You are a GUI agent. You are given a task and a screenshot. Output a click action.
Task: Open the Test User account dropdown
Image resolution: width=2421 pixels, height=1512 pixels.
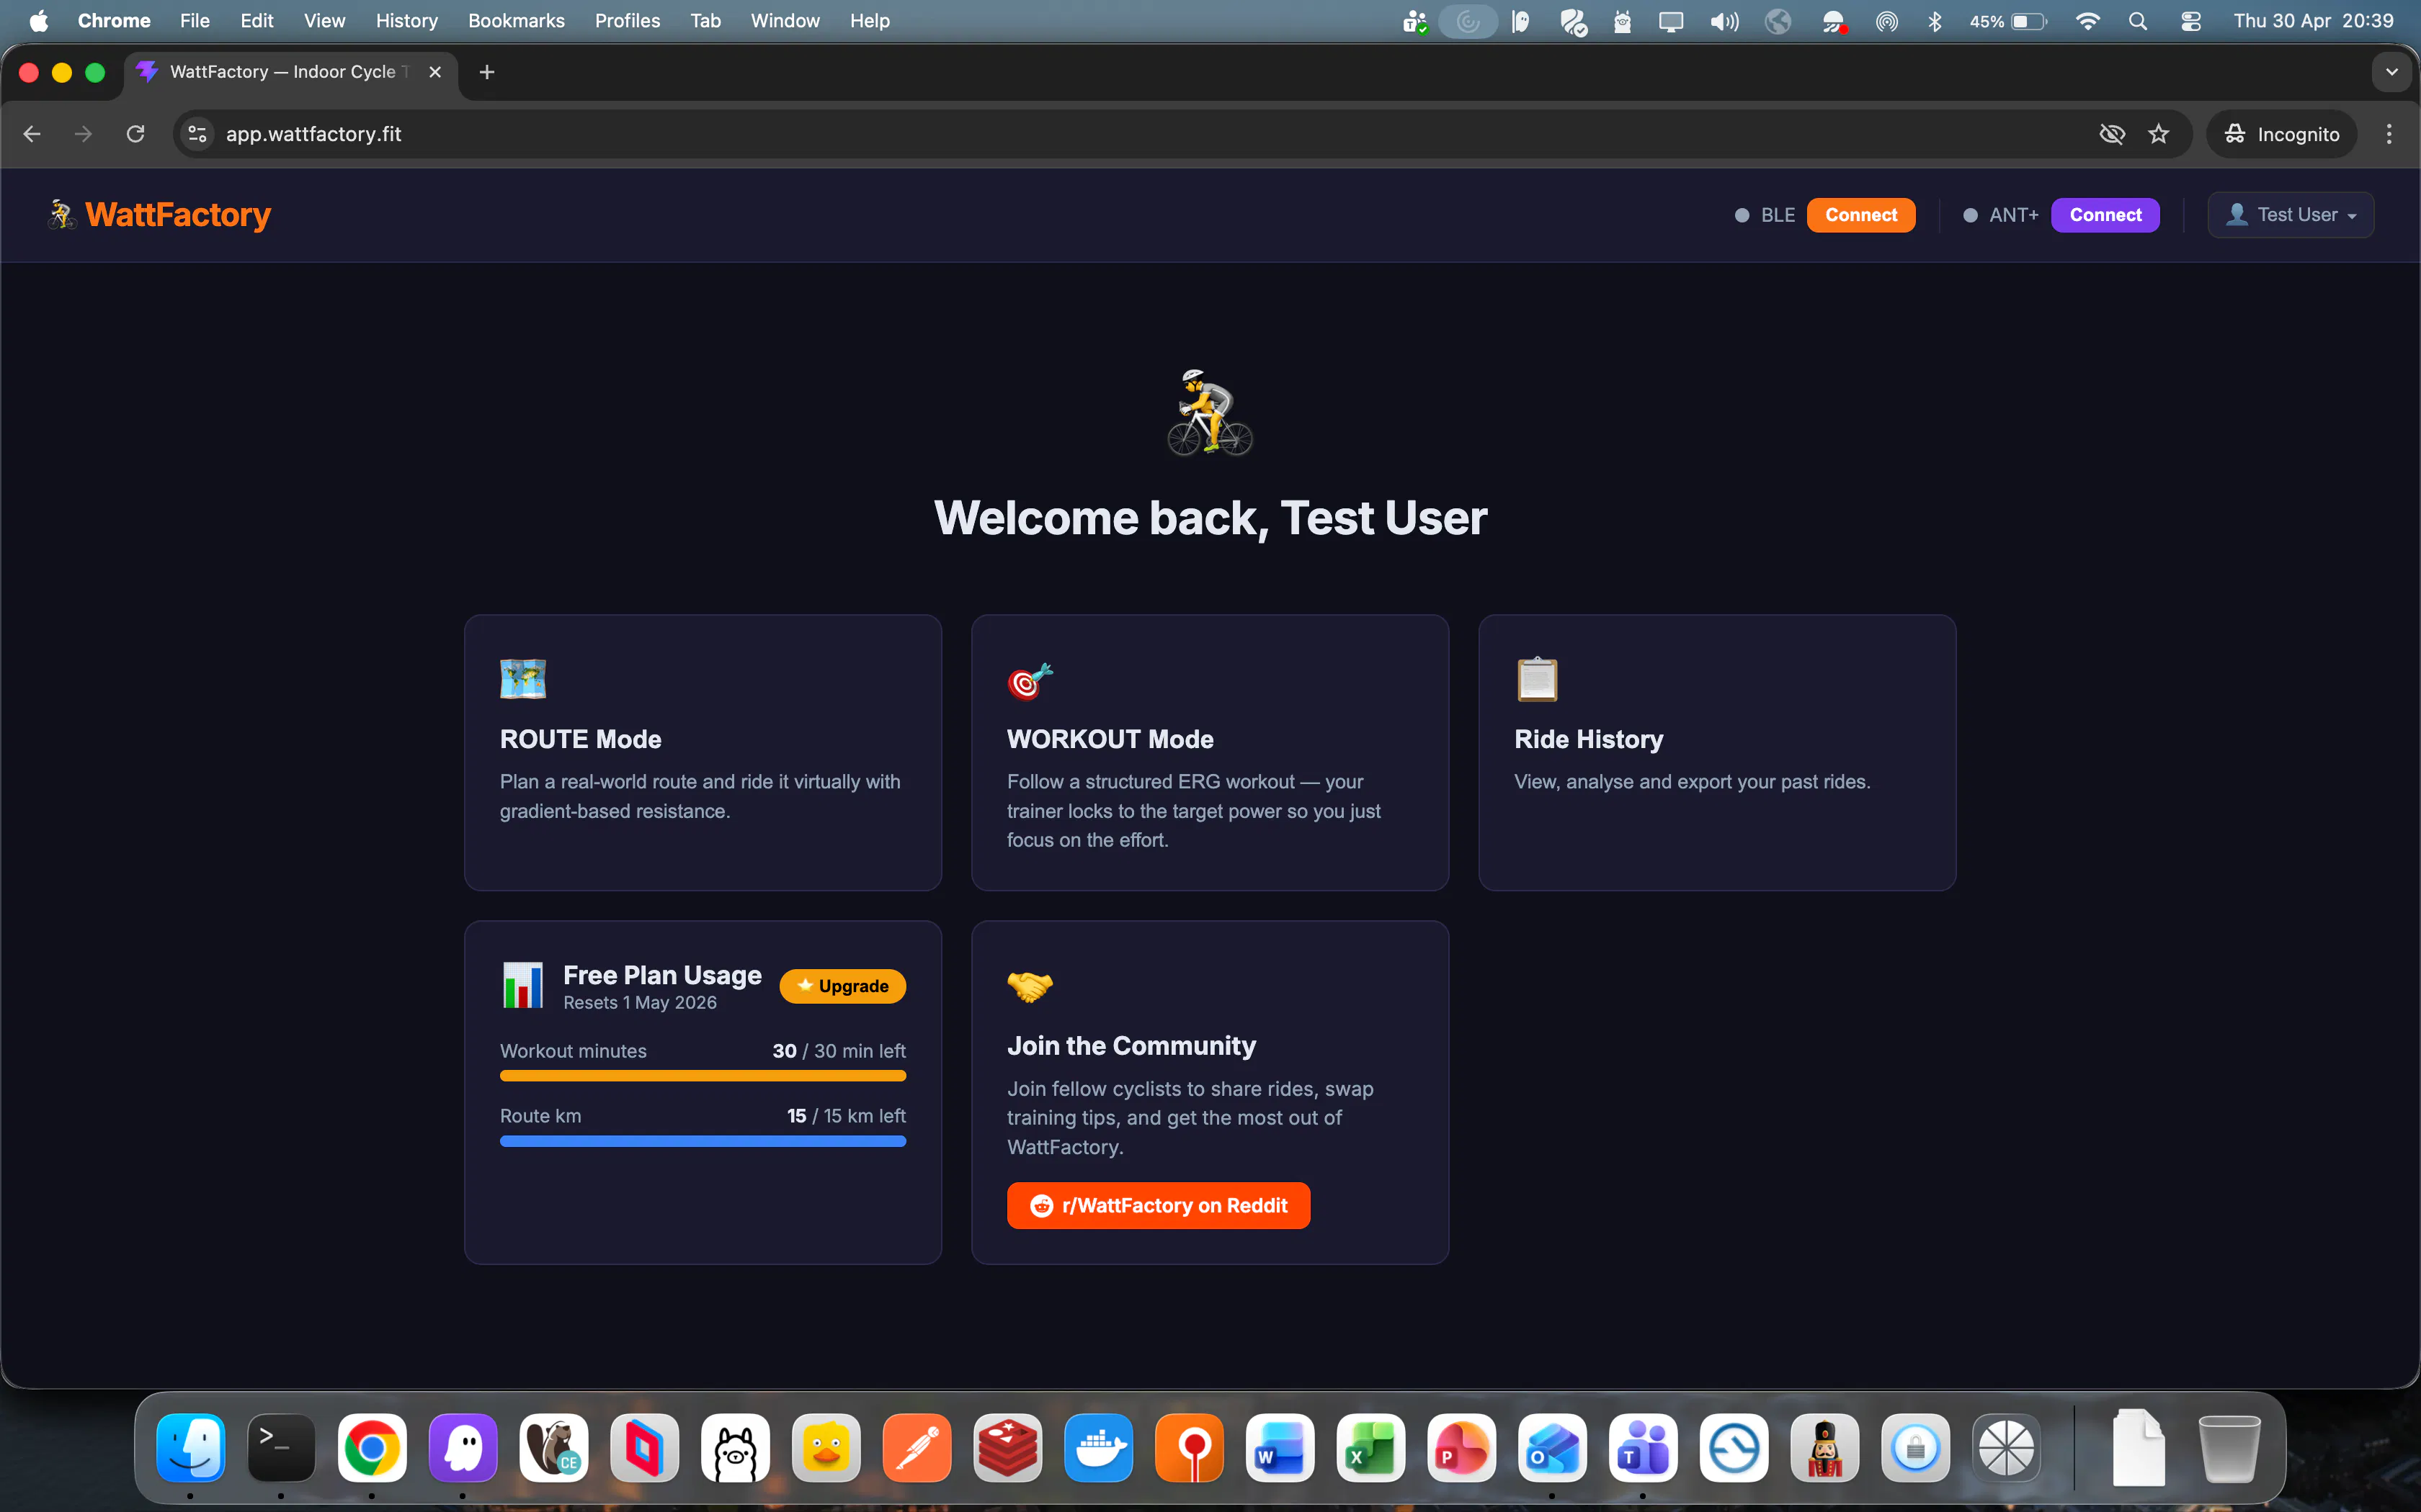[2290, 215]
